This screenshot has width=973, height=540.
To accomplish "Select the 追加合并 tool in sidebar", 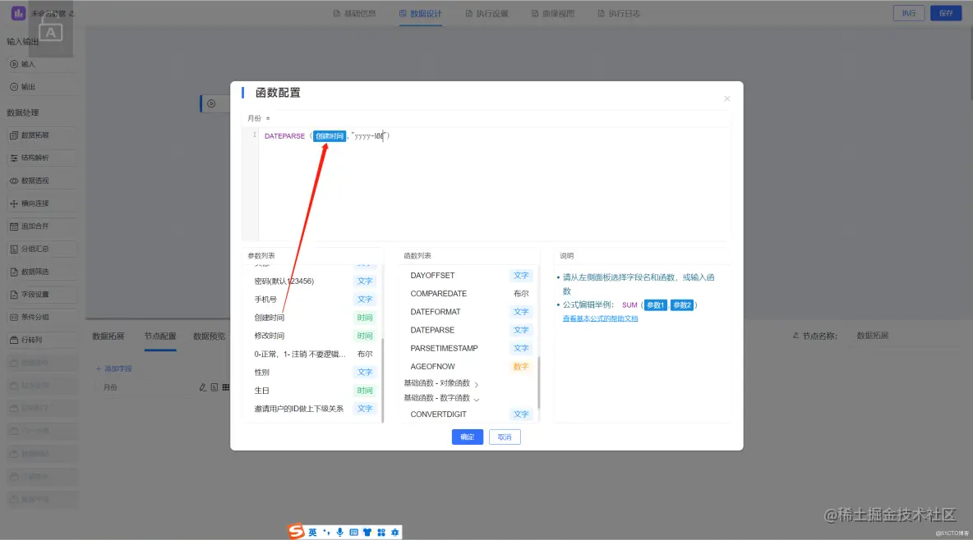I will click(42, 227).
